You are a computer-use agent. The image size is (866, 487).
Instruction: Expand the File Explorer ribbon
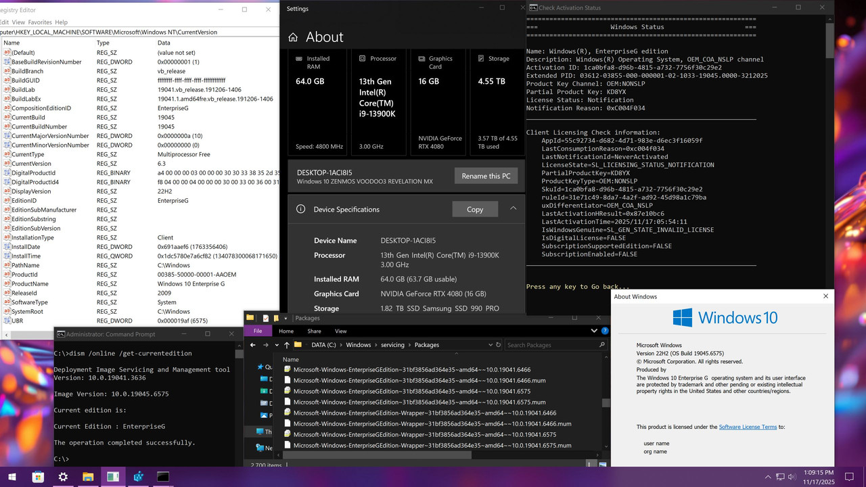(x=594, y=331)
